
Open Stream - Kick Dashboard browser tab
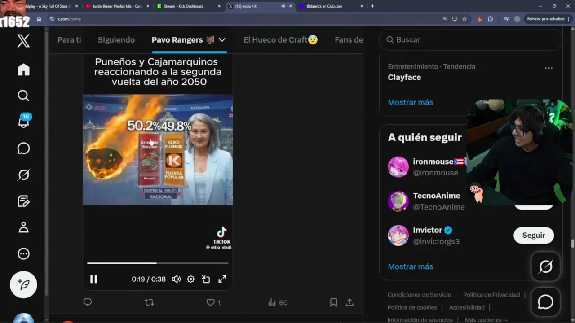point(188,6)
